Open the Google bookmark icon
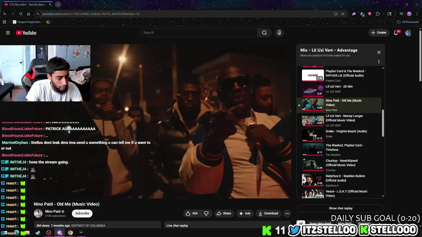Viewport: 422px width, 237px height. pyautogui.click(x=48, y=22)
